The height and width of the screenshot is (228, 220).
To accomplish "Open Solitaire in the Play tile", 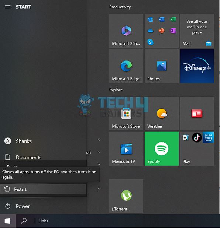I will [x=186, y=137].
